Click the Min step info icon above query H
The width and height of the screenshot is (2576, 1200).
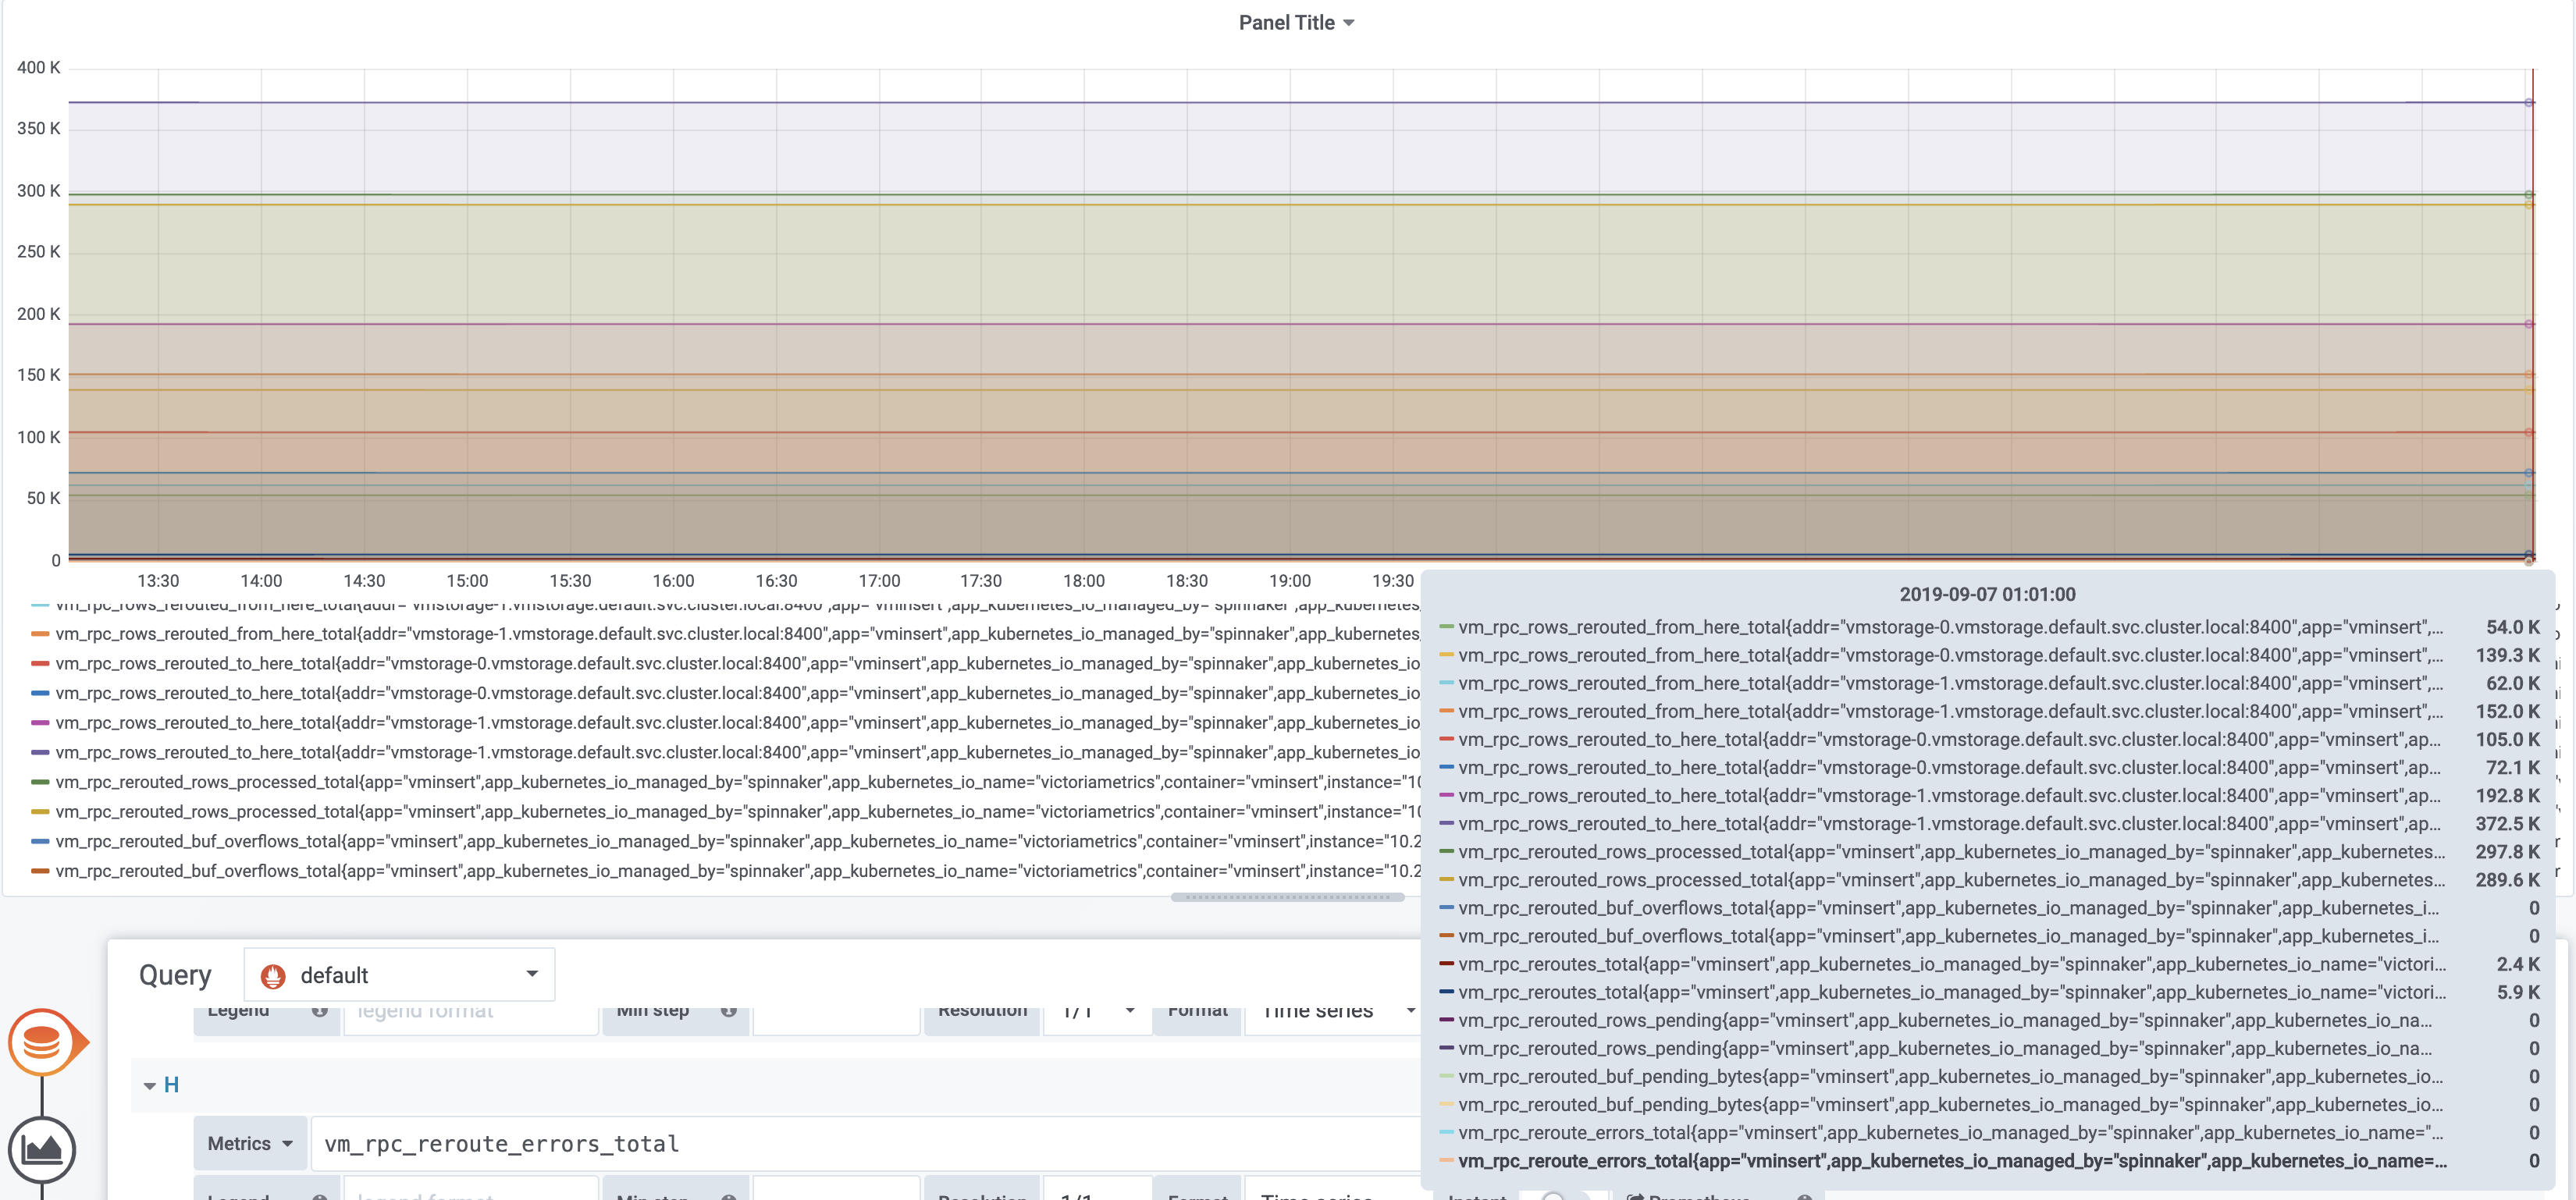[729, 1010]
